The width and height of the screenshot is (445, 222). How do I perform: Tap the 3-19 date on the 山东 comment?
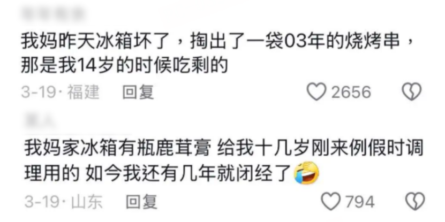click(x=41, y=202)
